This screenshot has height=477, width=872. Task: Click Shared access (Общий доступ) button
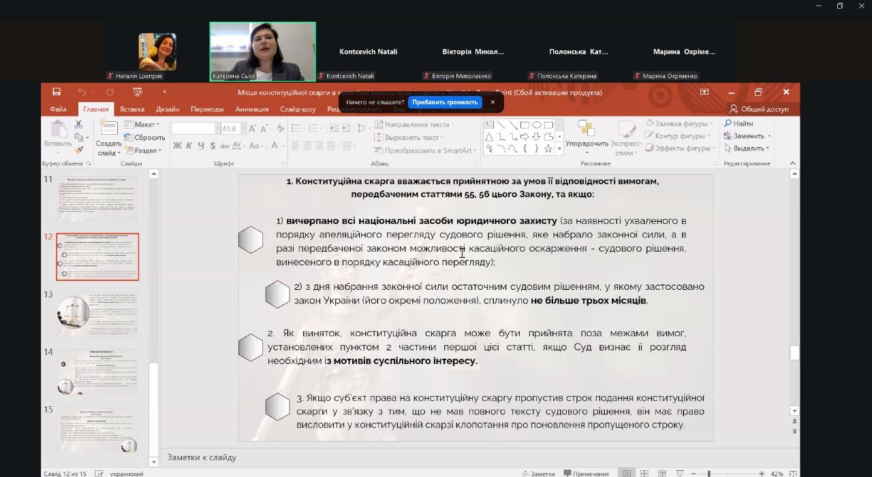point(759,109)
